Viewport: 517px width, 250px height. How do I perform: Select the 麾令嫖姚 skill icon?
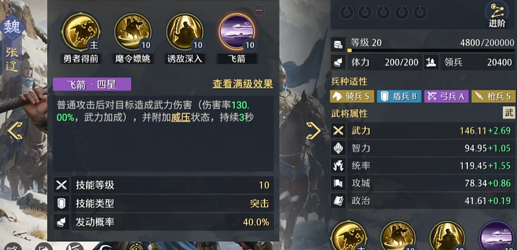pos(132,31)
